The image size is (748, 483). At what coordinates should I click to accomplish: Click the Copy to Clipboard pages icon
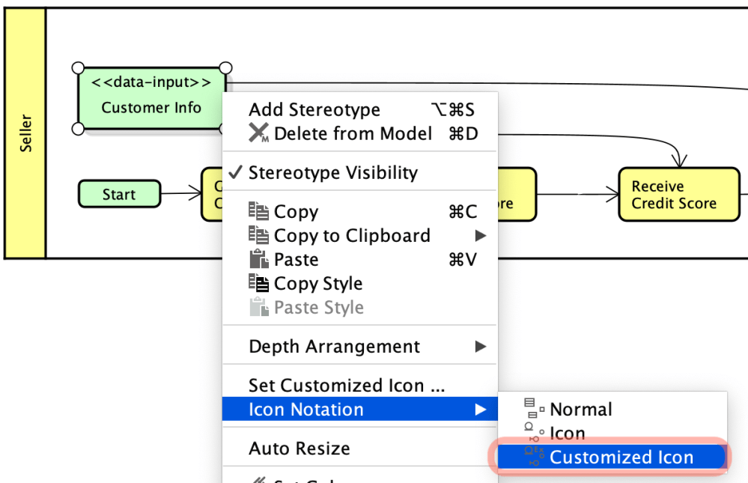point(258,235)
